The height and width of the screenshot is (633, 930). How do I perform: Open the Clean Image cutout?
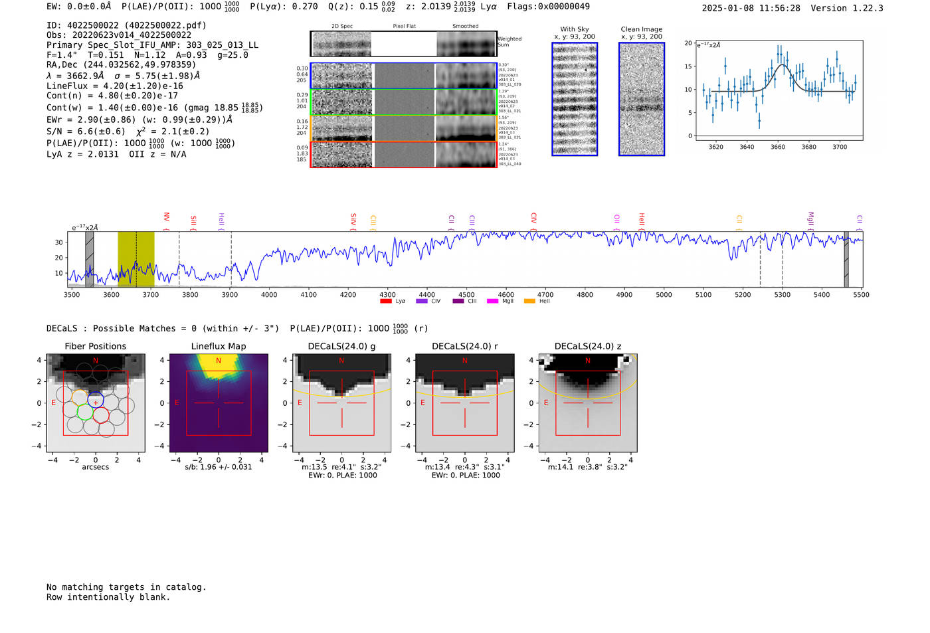tap(642, 99)
